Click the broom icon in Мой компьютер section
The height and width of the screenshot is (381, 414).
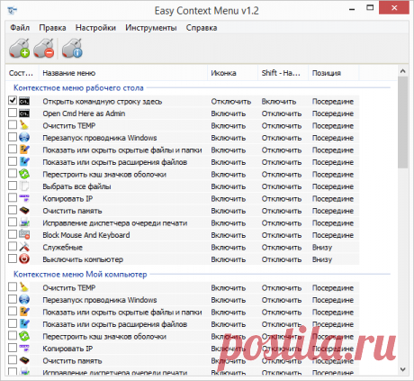24,287
